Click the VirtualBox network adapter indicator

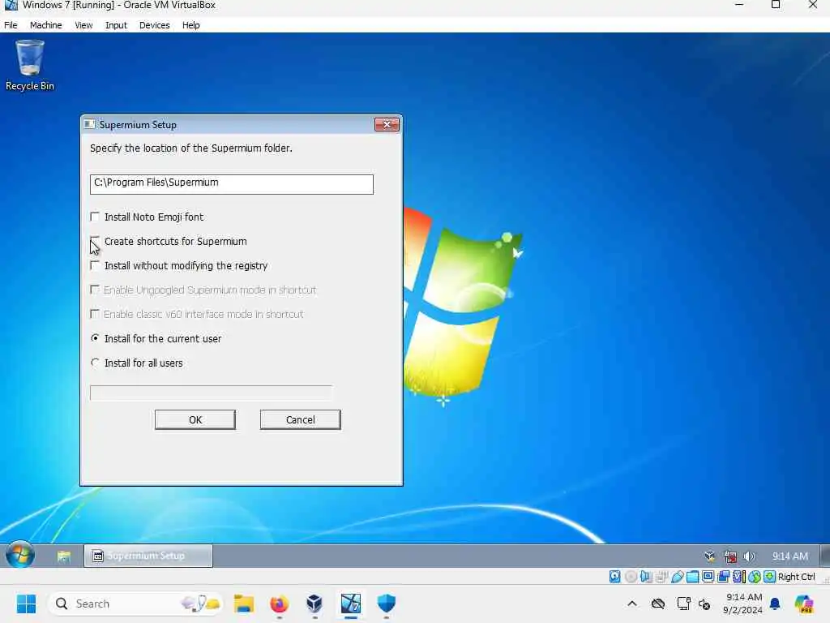tap(661, 577)
